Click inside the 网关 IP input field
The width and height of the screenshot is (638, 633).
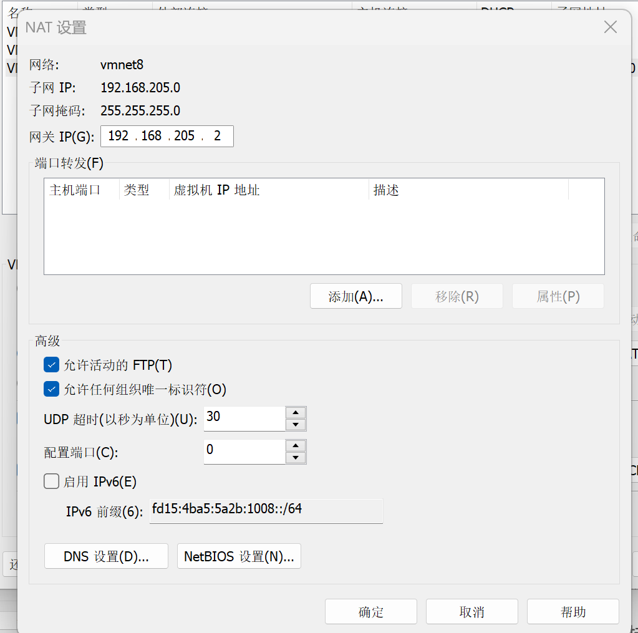pos(167,136)
